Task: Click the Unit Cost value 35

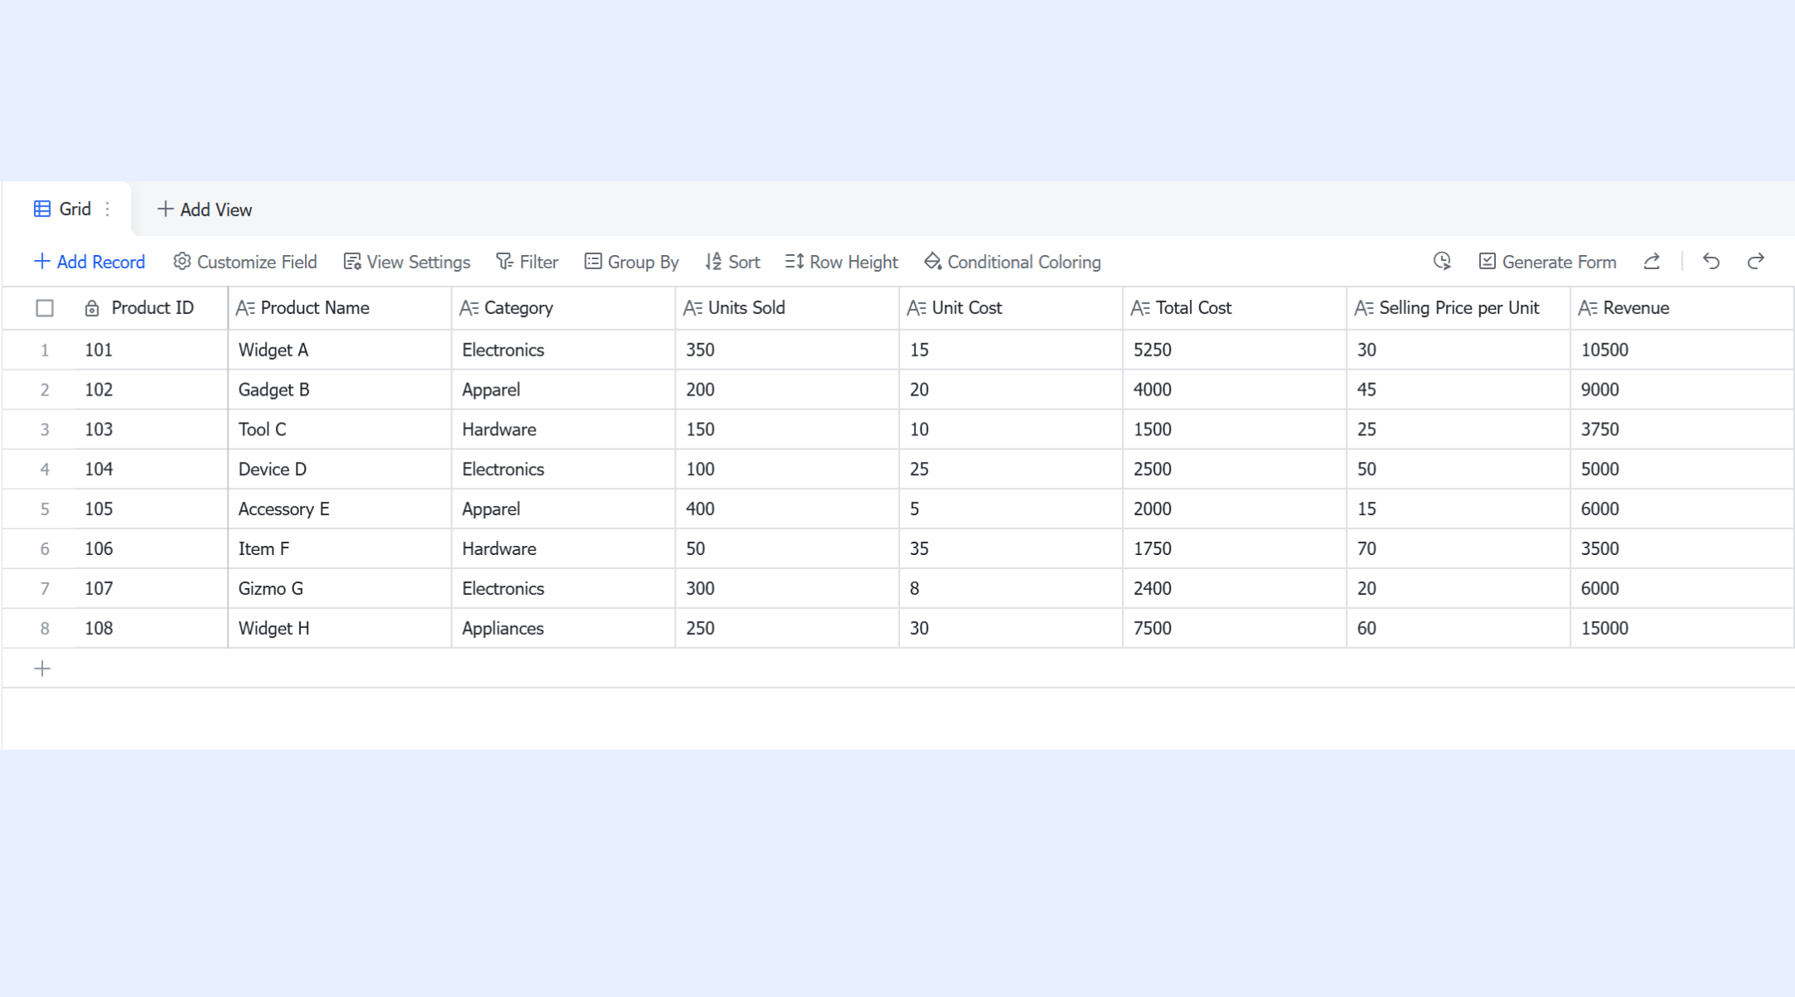Action: coord(1011,549)
